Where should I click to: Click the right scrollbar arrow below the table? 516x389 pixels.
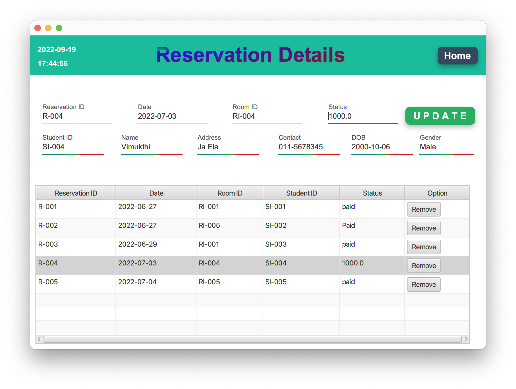[466, 339]
